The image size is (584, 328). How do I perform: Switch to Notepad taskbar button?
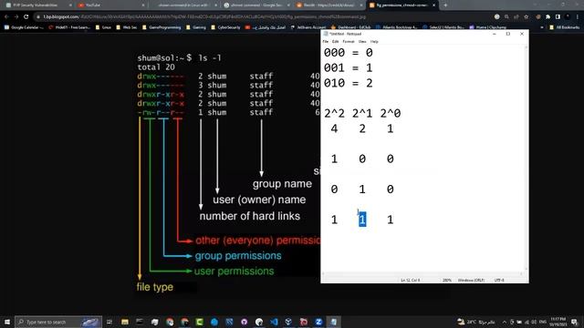(333, 322)
